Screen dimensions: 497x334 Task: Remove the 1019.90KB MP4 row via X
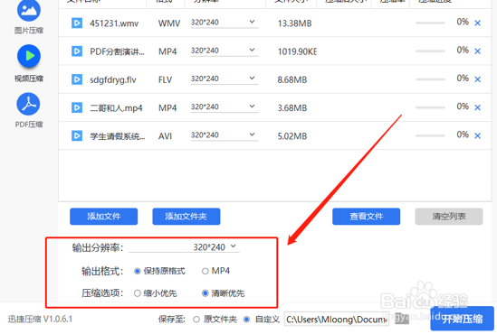coord(477,51)
